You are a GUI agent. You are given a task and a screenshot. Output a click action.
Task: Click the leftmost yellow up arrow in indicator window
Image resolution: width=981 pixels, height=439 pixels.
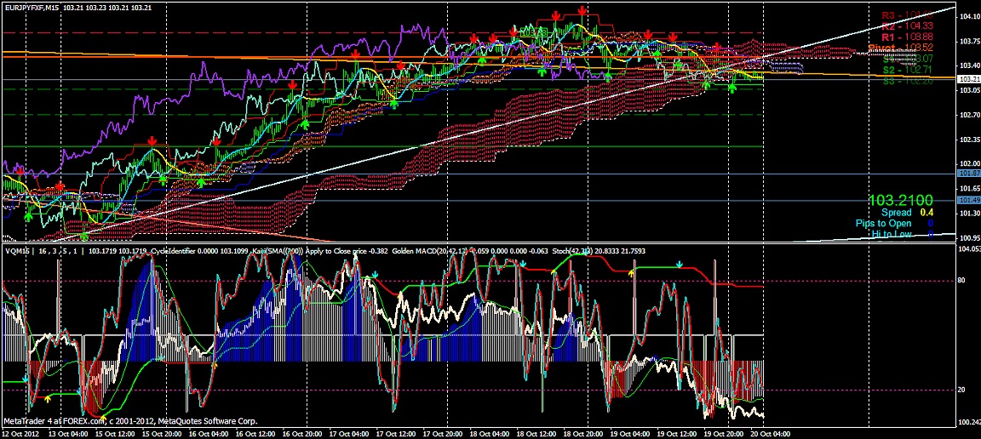pos(49,397)
